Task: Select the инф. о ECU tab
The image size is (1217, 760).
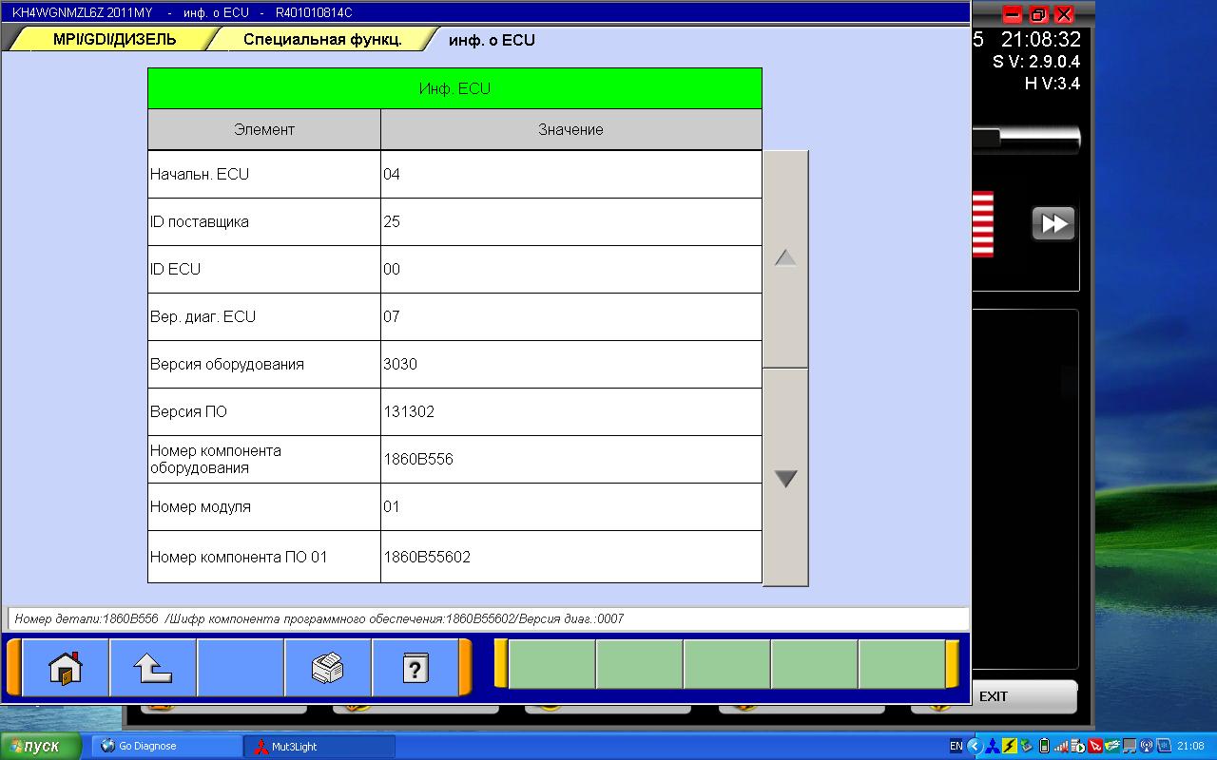Action: point(492,40)
